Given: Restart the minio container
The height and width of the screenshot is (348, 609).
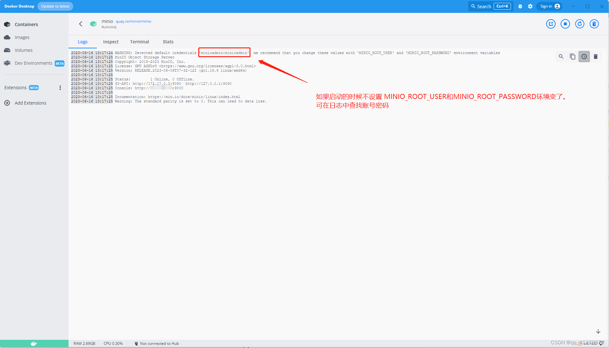Looking at the screenshot, I should pyautogui.click(x=579, y=24).
